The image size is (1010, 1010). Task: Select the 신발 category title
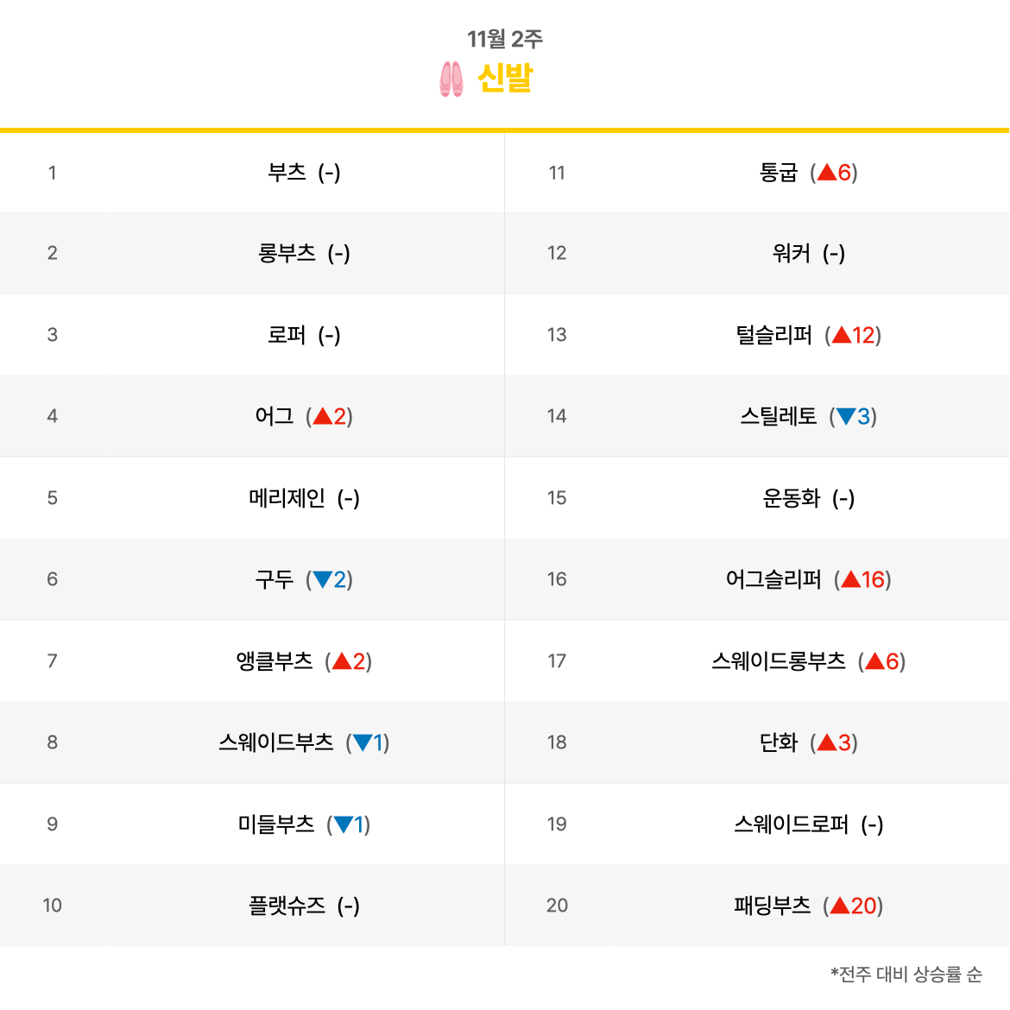point(505,79)
